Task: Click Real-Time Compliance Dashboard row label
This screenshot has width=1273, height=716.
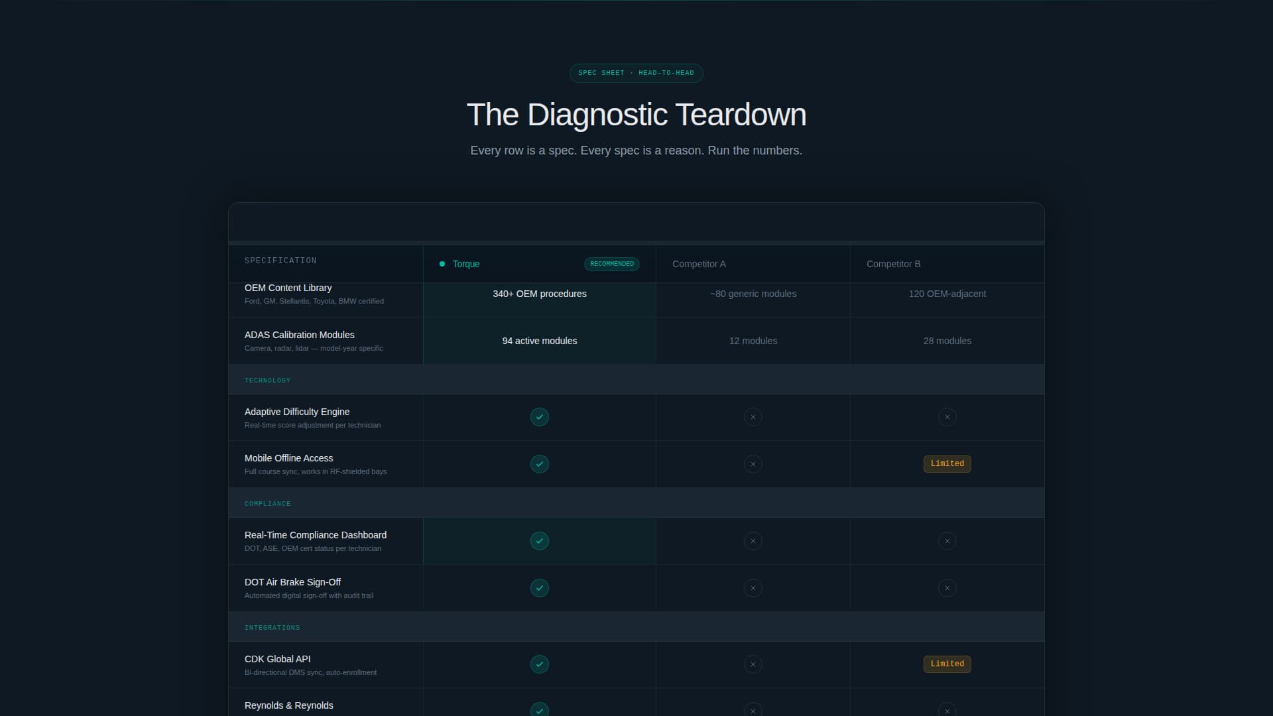Action: click(316, 535)
